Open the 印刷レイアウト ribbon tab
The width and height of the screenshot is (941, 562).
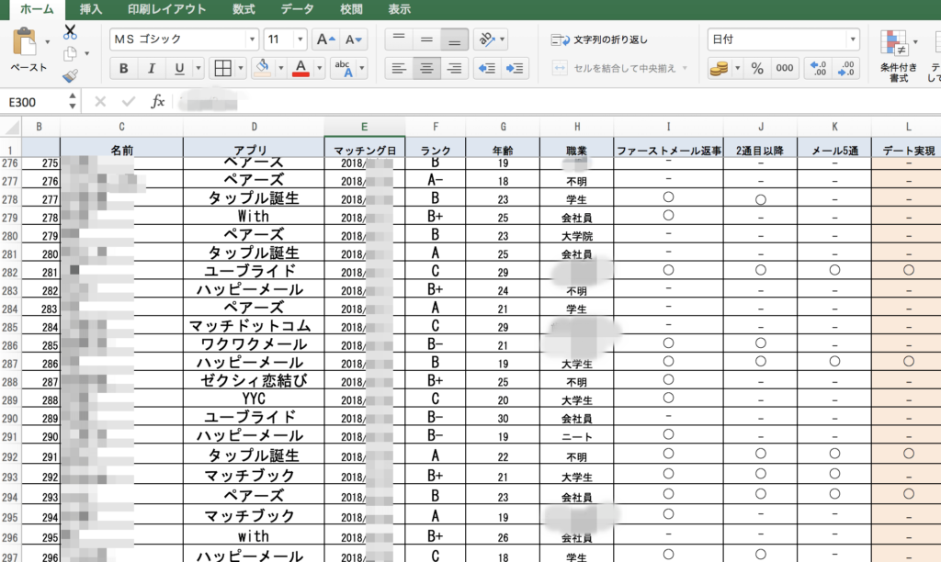[167, 9]
